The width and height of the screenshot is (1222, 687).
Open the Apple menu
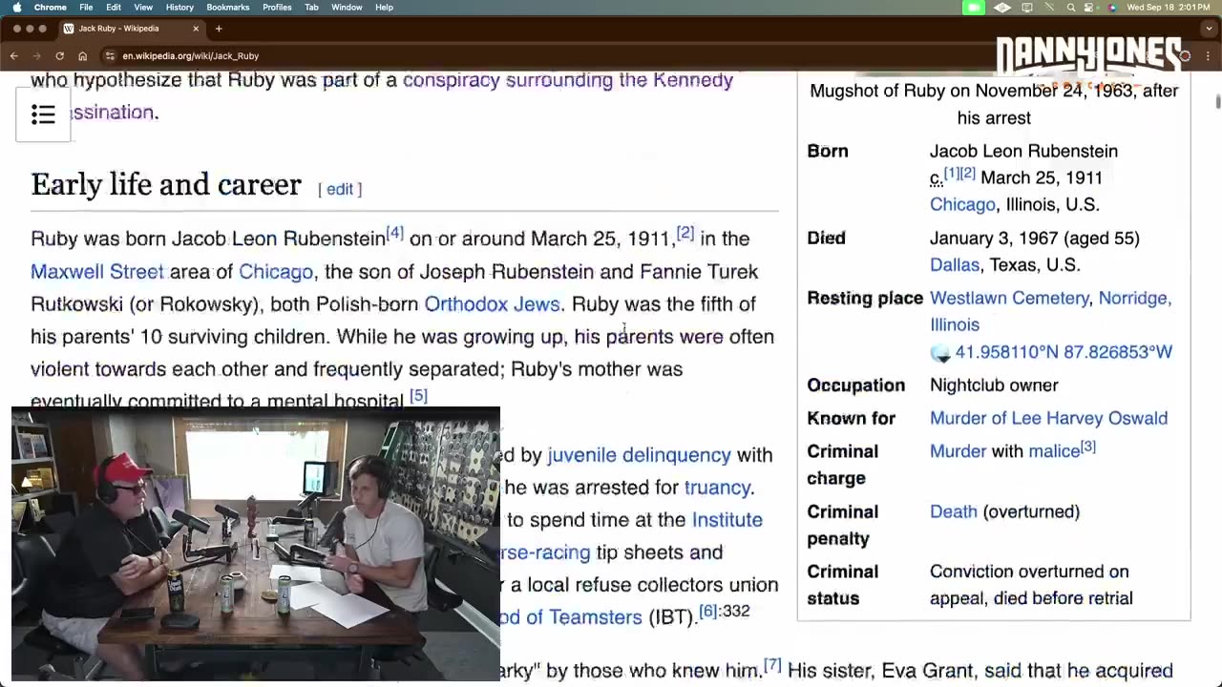click(x=16, y=7)
